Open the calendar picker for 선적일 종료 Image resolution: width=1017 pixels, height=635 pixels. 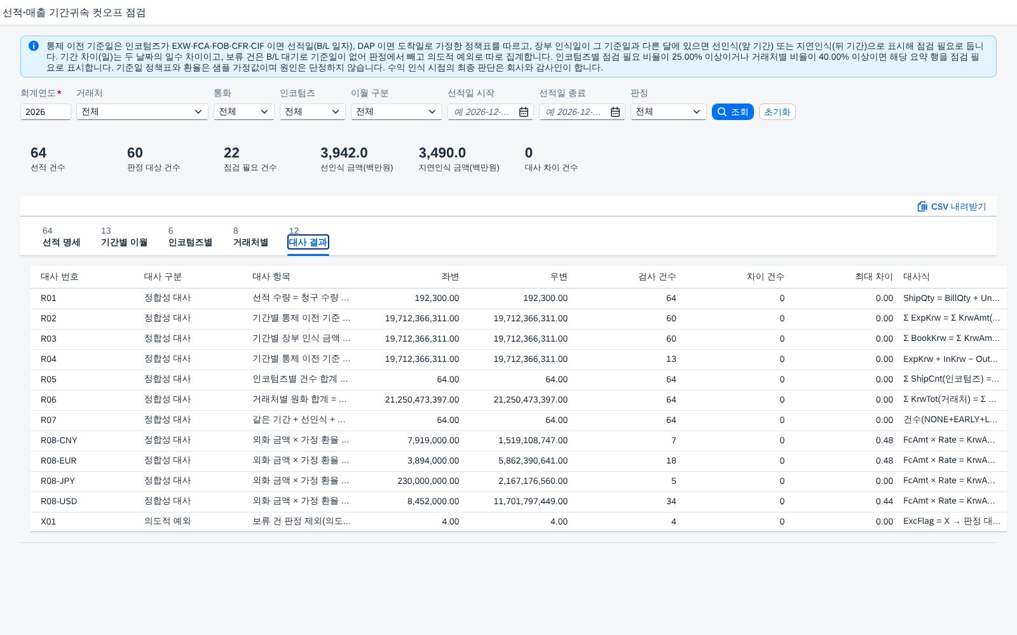(615, 112)
